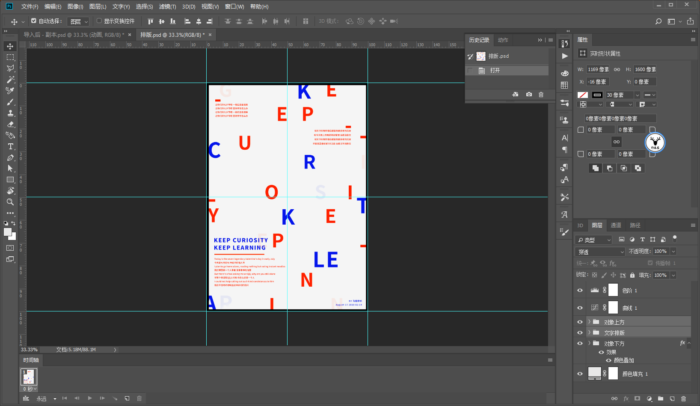
Task: Expand the 对象上方 layer group
Action: 589,322
